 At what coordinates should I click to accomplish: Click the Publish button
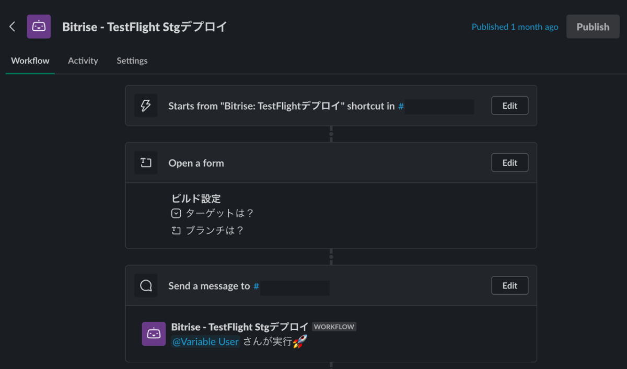[x=593, y=27]
